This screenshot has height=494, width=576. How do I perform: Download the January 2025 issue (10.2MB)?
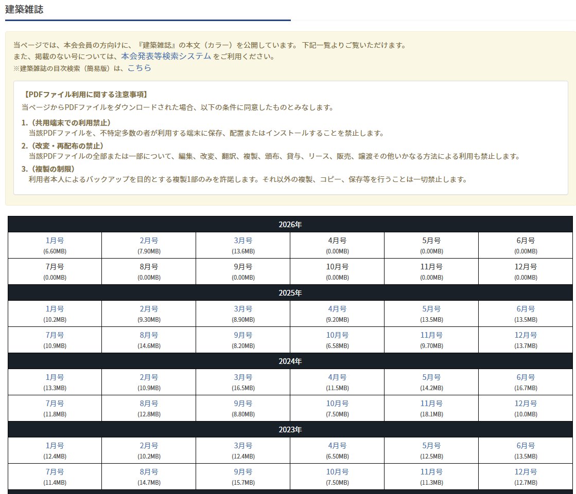(x=54, y=308)
